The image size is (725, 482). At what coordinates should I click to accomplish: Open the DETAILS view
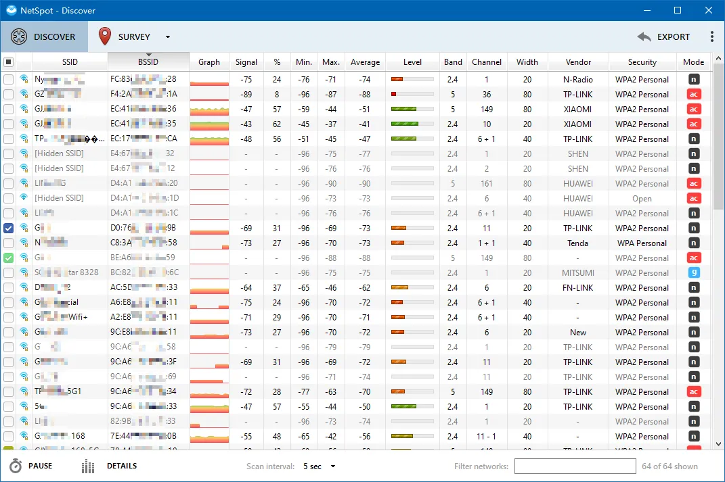[109, 466]
